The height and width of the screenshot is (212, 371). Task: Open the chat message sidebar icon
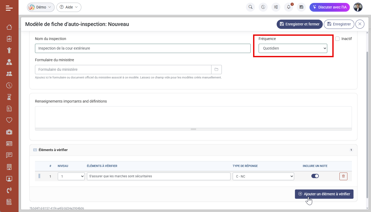[x=9, y=155]
